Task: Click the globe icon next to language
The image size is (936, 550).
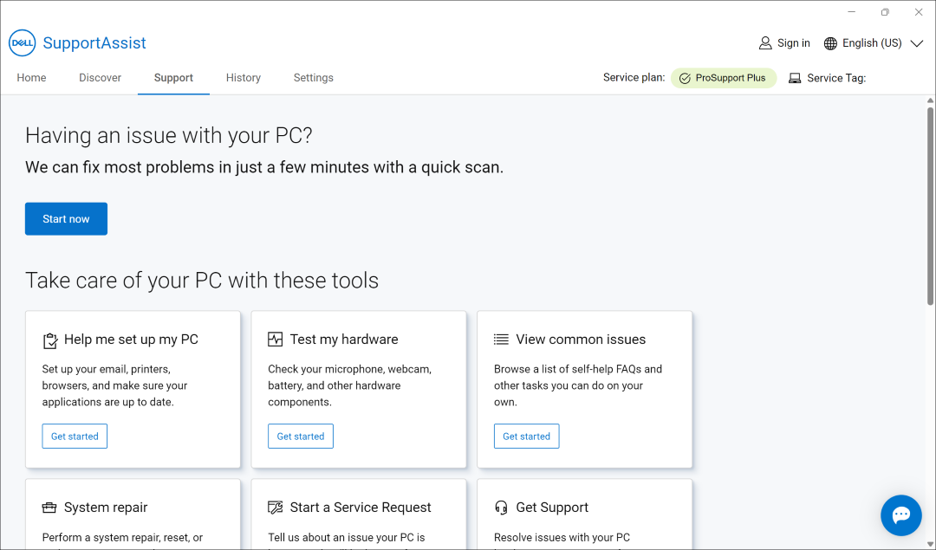Action: (x=829, y=42)
